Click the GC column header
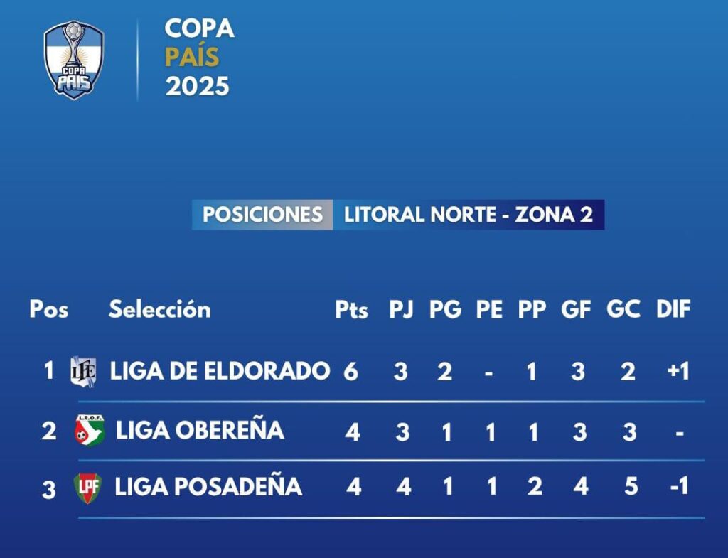Screen dimensions: 728x558 (623, 309)
